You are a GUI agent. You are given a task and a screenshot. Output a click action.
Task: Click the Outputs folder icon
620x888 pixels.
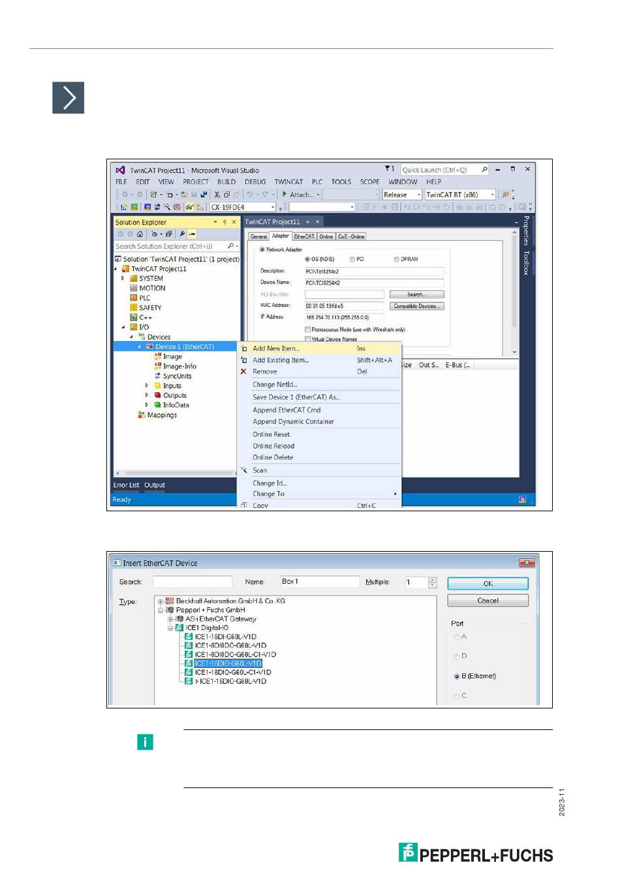158,395
